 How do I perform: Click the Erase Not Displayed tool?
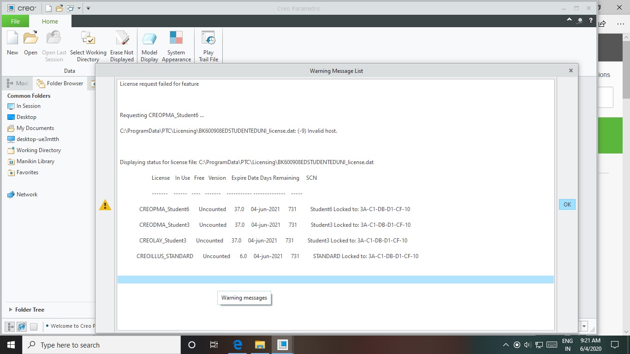point(122,45)
